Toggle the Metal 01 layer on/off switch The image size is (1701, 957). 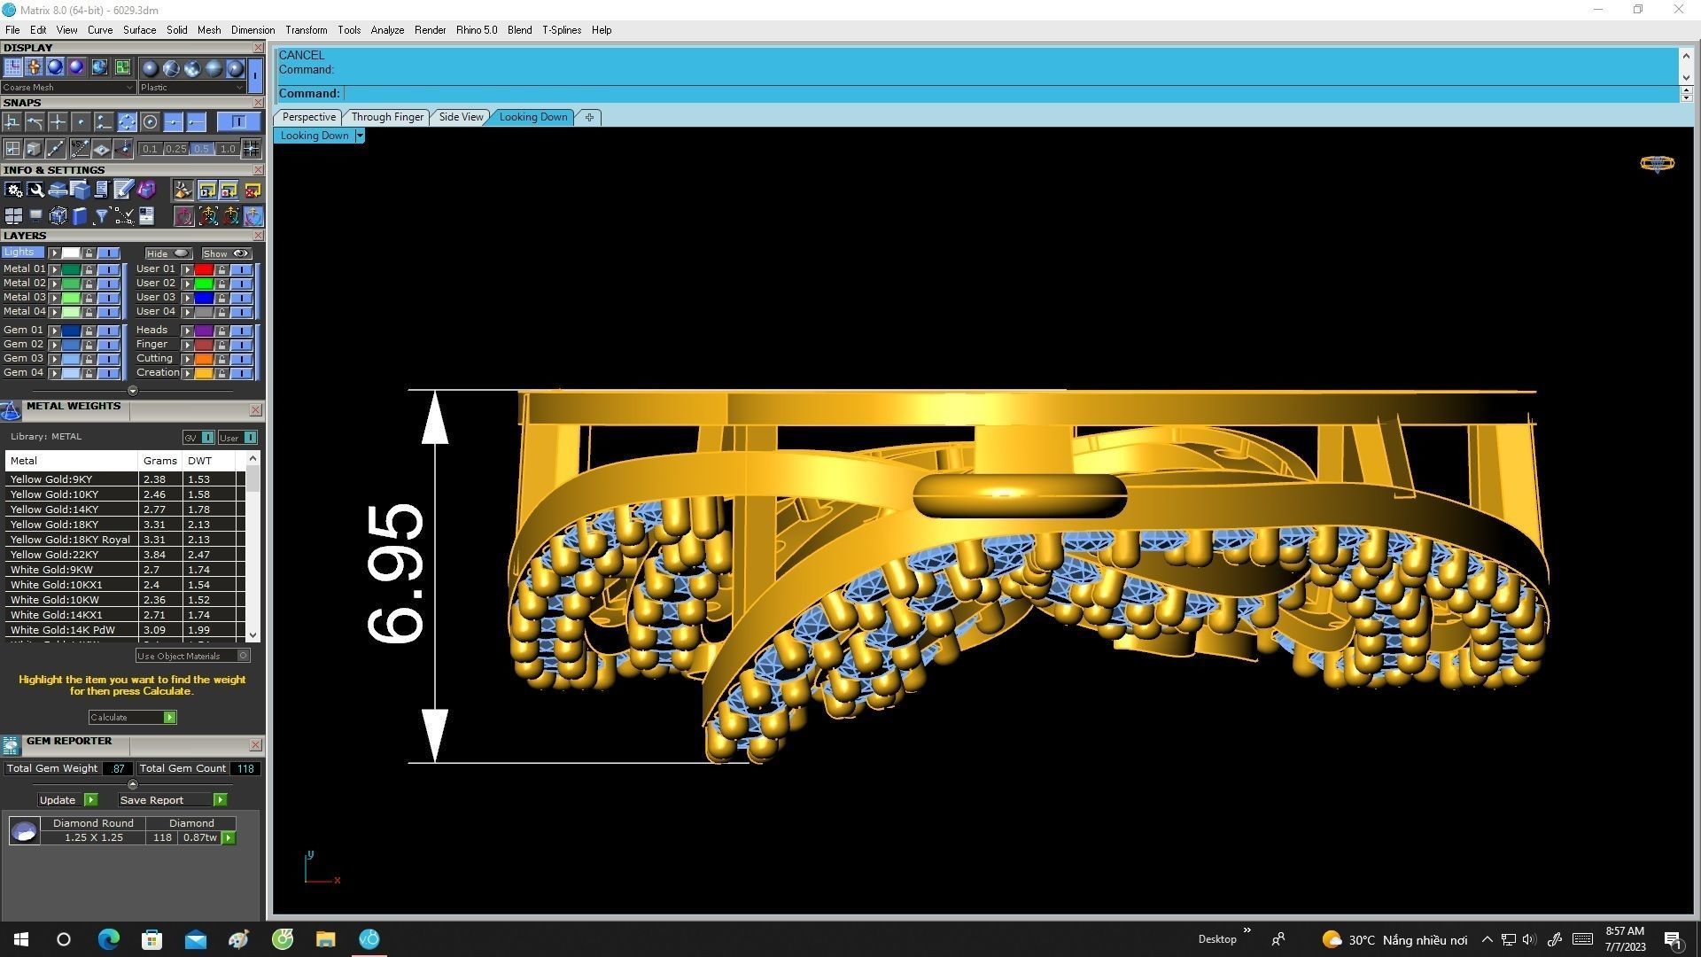(108, 269)
